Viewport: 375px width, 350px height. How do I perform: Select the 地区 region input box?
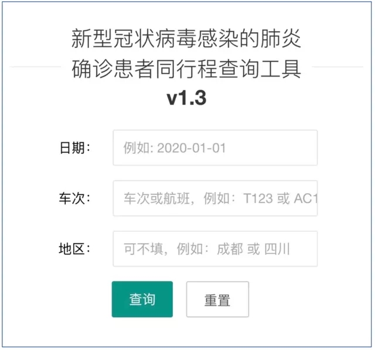tap(215, 249)
